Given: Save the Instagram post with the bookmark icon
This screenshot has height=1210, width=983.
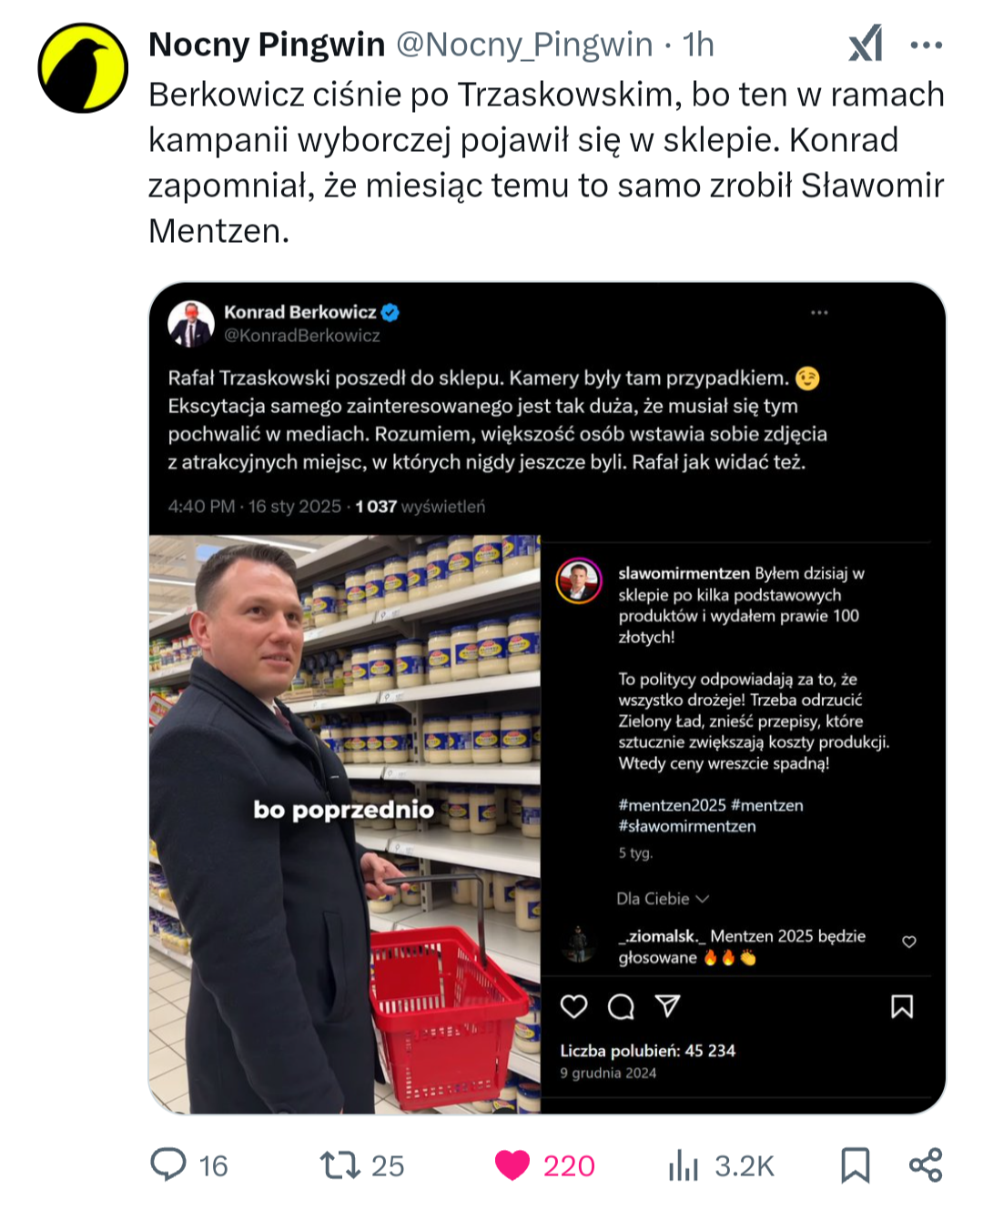Looking at the screenshot, I should (x=901, y=1006).
